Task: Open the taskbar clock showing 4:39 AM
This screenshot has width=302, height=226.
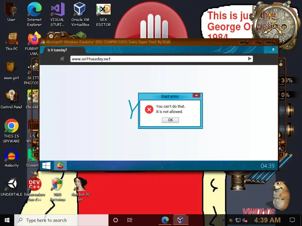Action: click(267, 220)
